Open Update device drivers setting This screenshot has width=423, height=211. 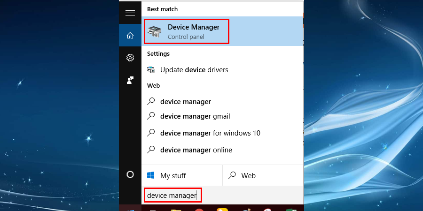223,70
